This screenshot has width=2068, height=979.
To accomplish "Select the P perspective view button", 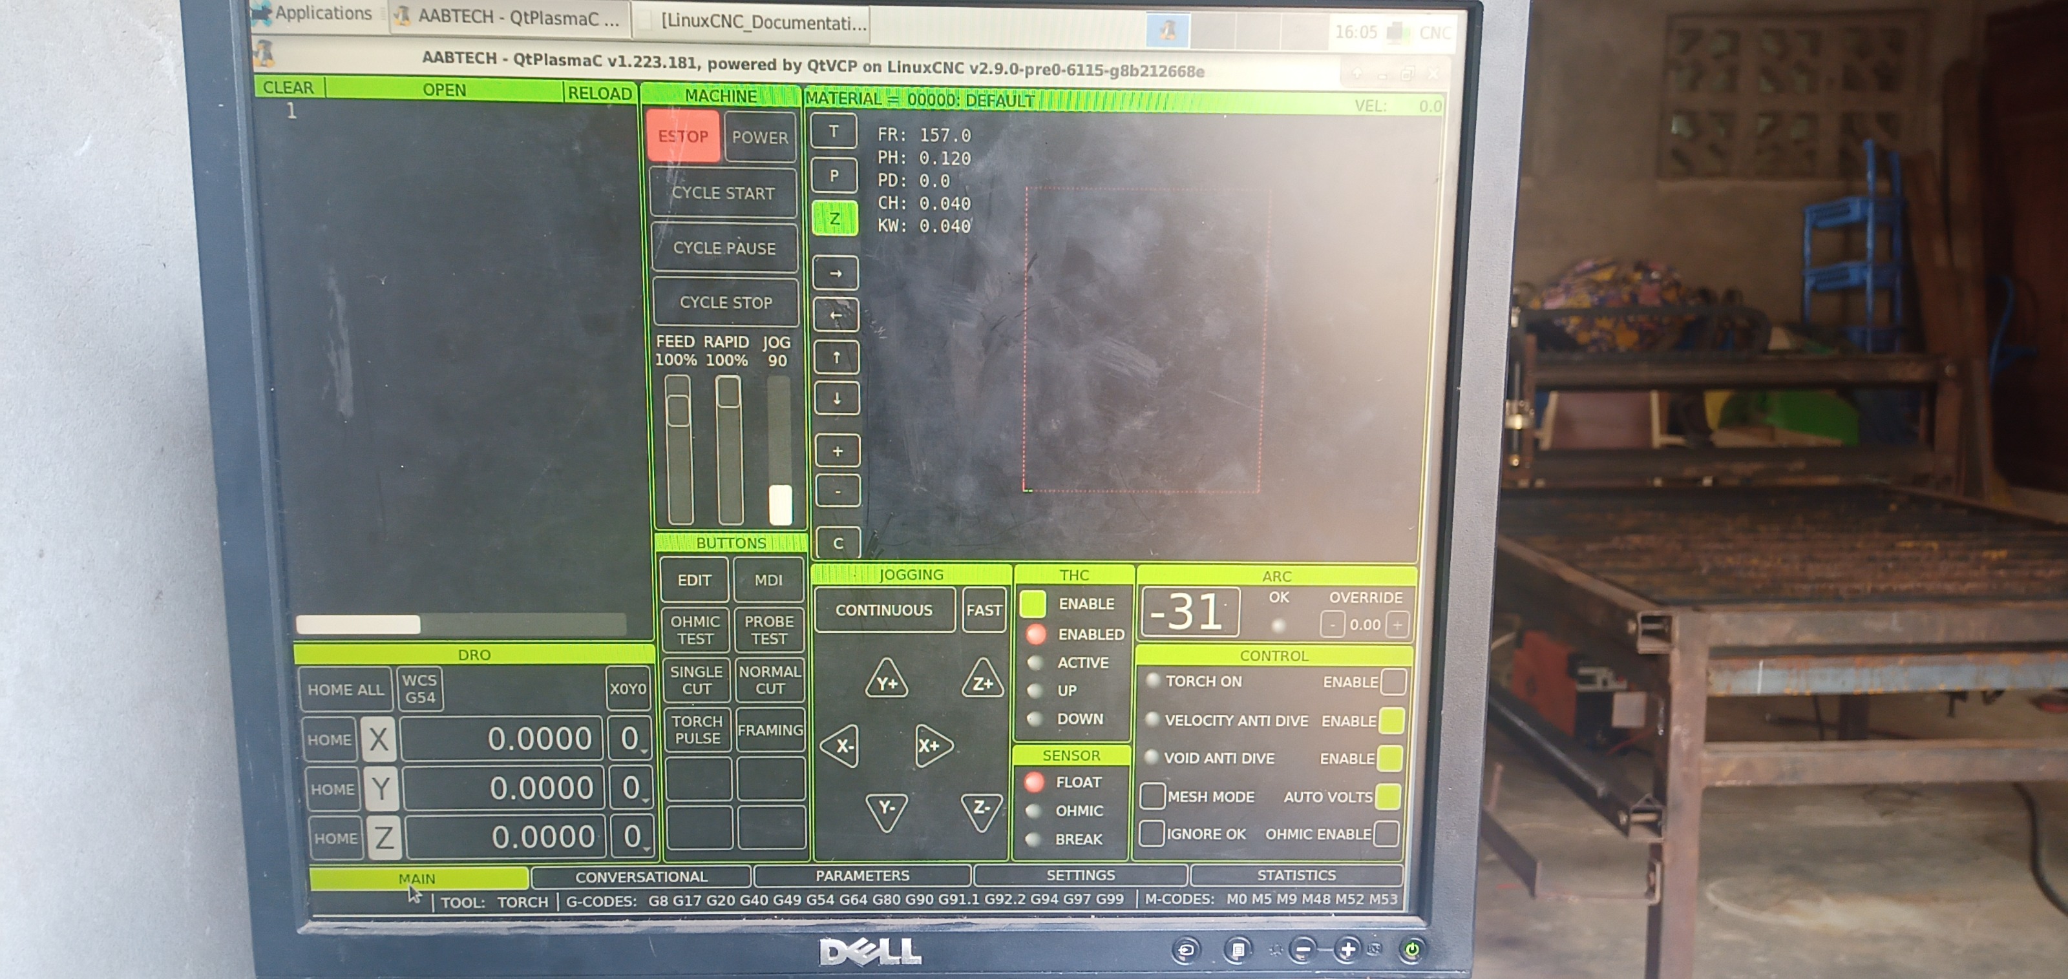I will [x=834, y=175].
